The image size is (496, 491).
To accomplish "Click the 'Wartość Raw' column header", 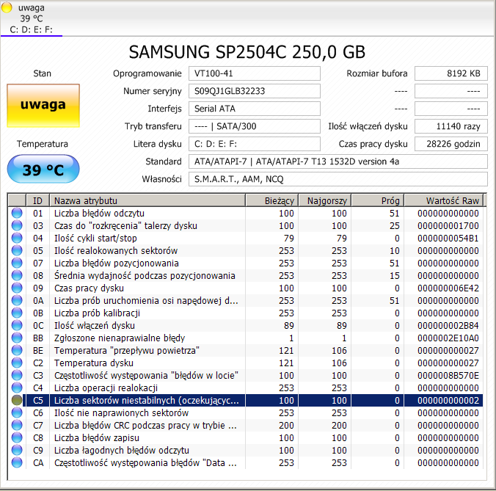I will point(444,200).
